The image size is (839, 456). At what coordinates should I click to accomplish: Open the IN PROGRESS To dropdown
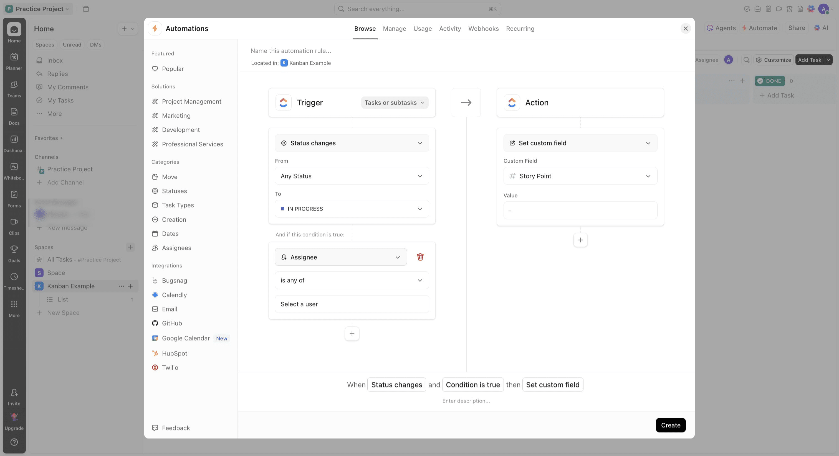(352, 209)
